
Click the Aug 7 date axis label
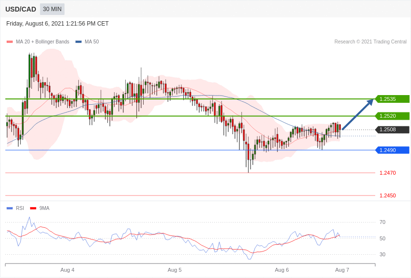click(x=342, y=270)
